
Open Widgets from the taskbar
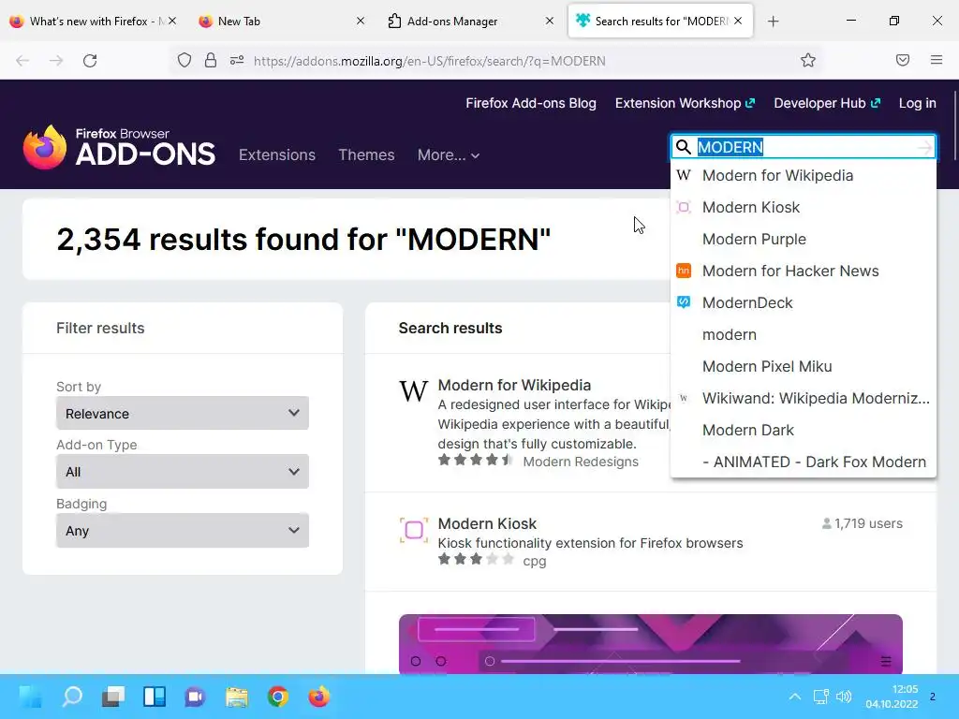(x=155, y=697)
